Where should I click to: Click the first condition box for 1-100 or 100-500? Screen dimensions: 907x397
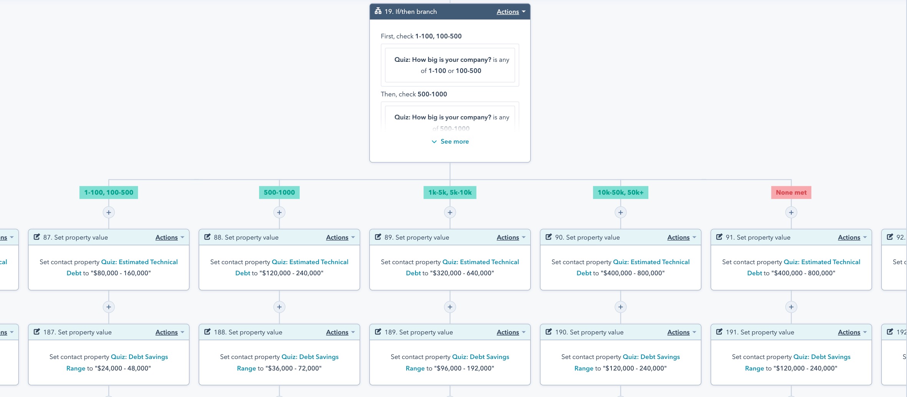tap(450, 65)
